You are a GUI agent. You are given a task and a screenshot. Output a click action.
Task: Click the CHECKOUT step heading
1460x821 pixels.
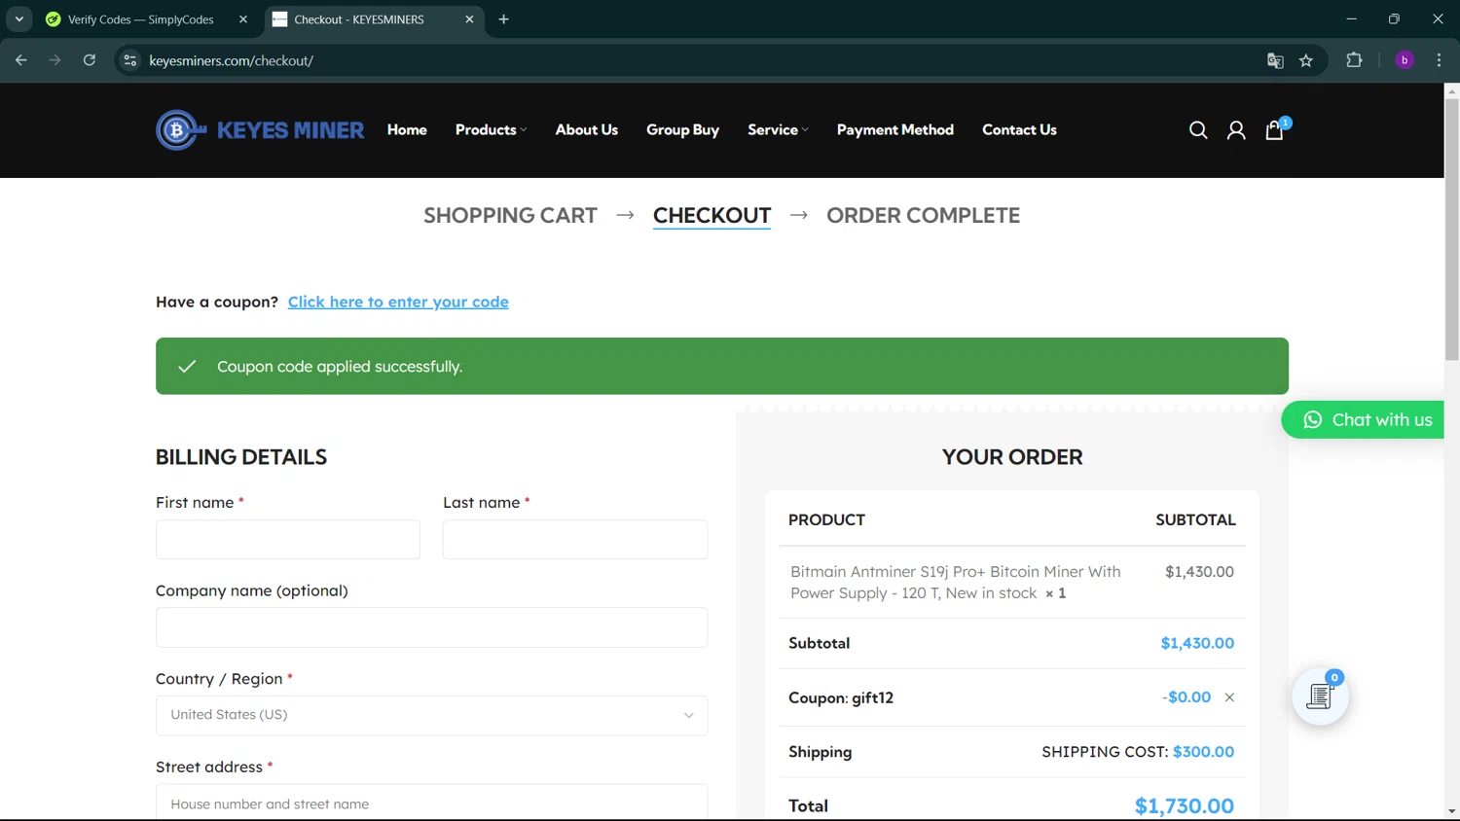coord(712,215)
